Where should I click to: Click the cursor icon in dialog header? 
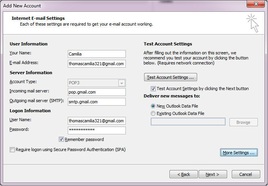[252, 23]
